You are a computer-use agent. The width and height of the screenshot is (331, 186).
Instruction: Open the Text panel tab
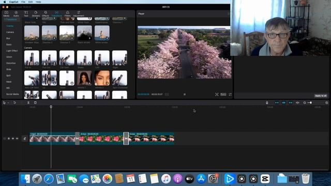click(x=26, y=14)
